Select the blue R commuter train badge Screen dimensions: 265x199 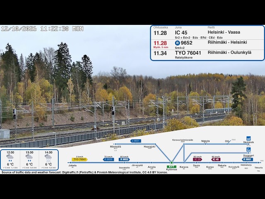(177, 43)
